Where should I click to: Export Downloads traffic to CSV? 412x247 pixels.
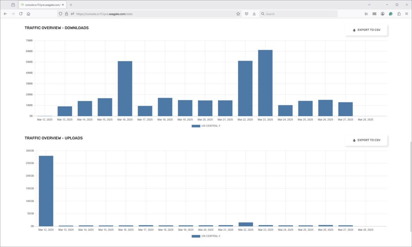pyautogui.click(x=366, y=30)
